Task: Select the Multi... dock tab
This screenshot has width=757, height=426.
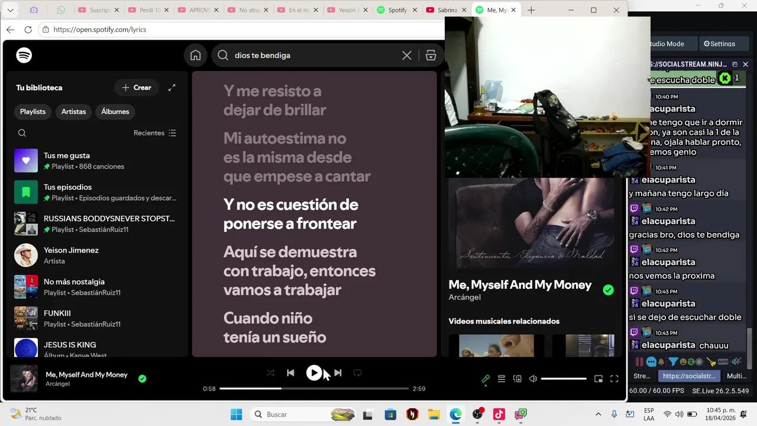Action: [x=736, y=376]
